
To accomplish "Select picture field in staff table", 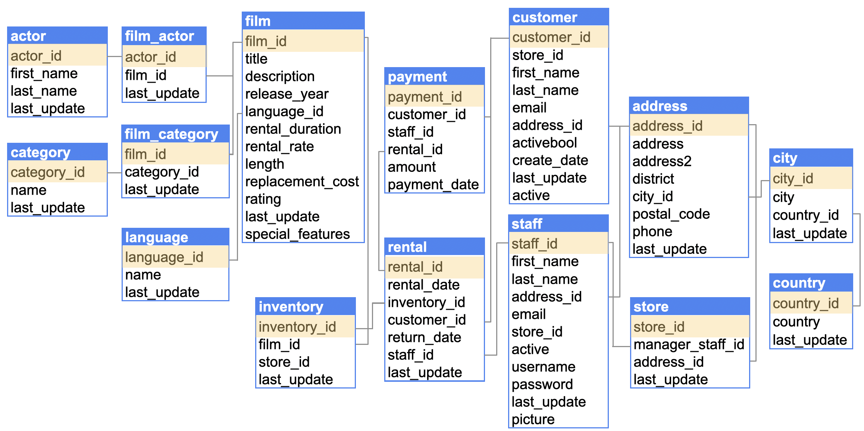I will [533, 419].
